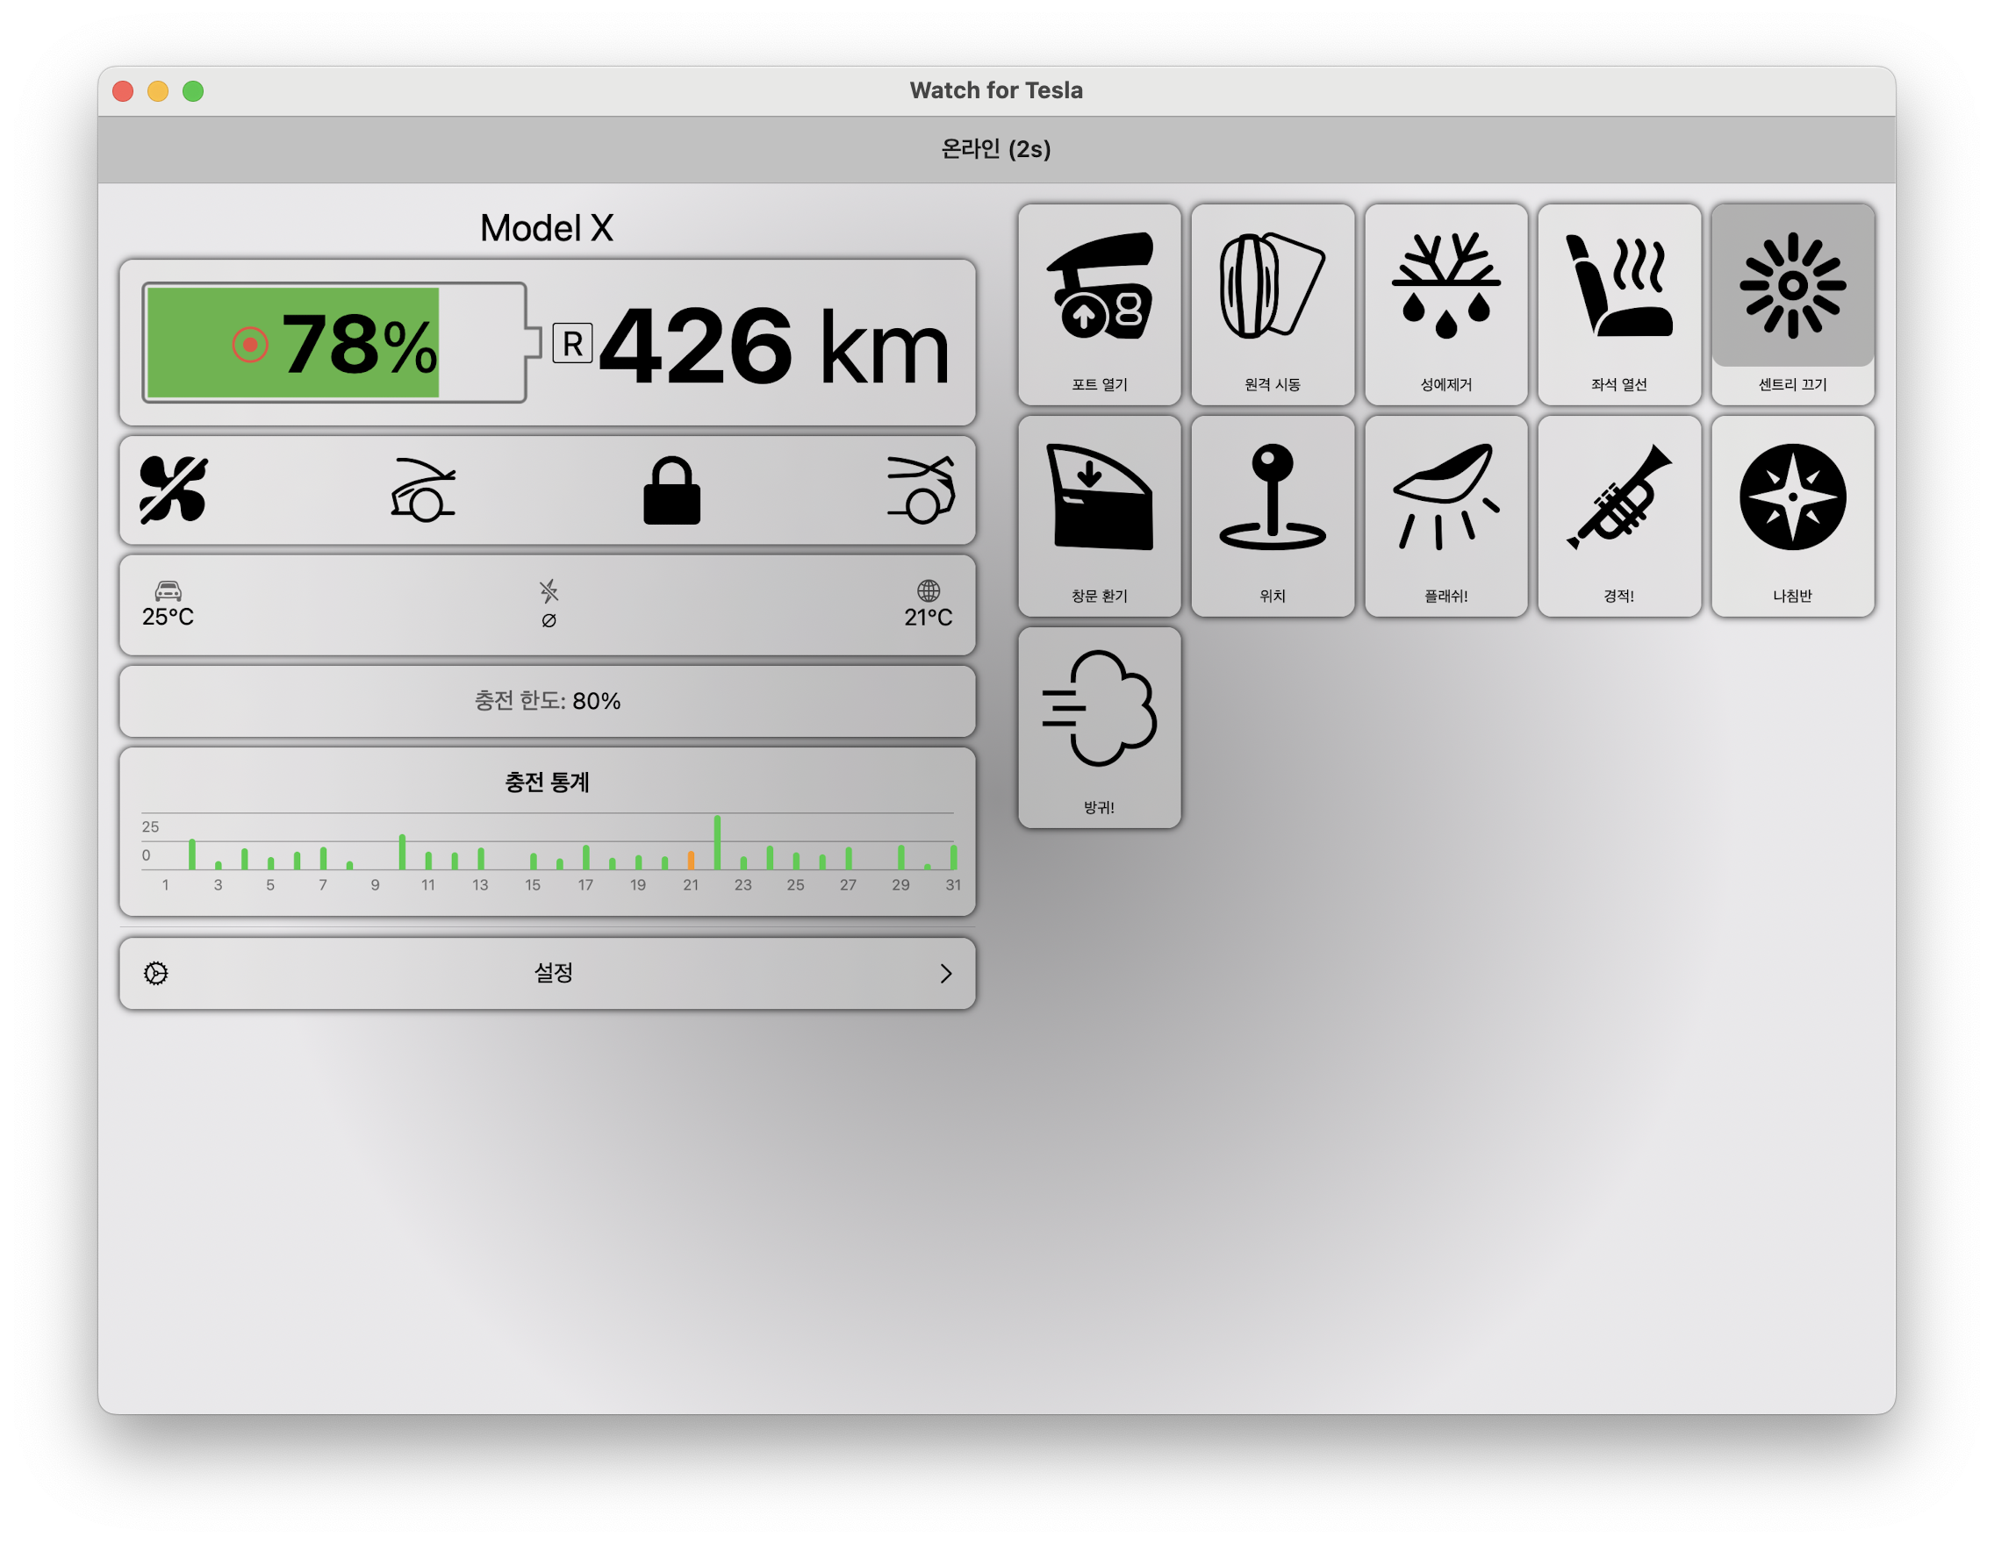The height and width of the screenshot is (1544, 1994).
Task: Turn on seat heater (좌석 열선)
Action: (1618, 304)
